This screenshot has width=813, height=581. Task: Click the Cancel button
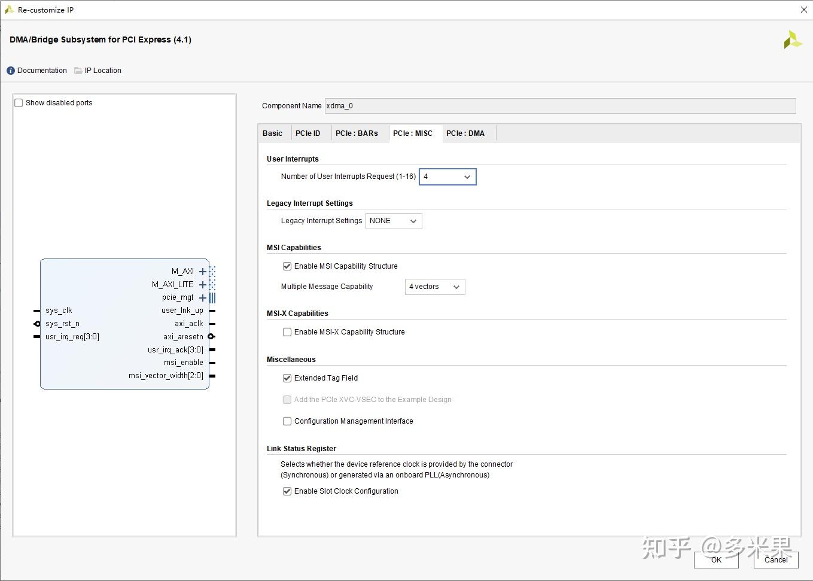[x=775, y=560]
